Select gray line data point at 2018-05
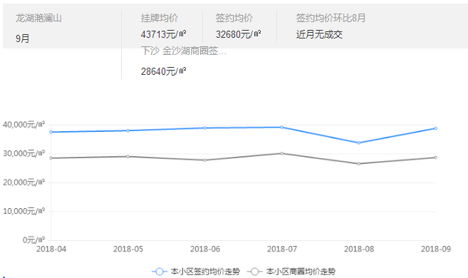This screenshot has height=278, width=468. click(128, 157)
